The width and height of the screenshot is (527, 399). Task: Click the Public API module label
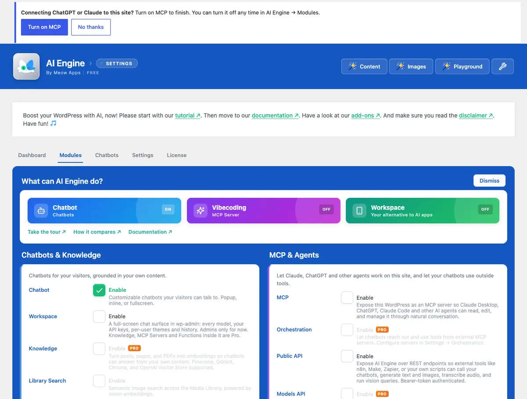pyautogui.click(x=289, y=356)
